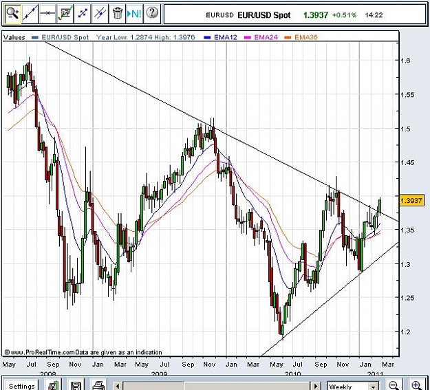Click the 1.35 price axis label
The height and width of the screenshot is (390, 430).
click(x=407, y=230)
